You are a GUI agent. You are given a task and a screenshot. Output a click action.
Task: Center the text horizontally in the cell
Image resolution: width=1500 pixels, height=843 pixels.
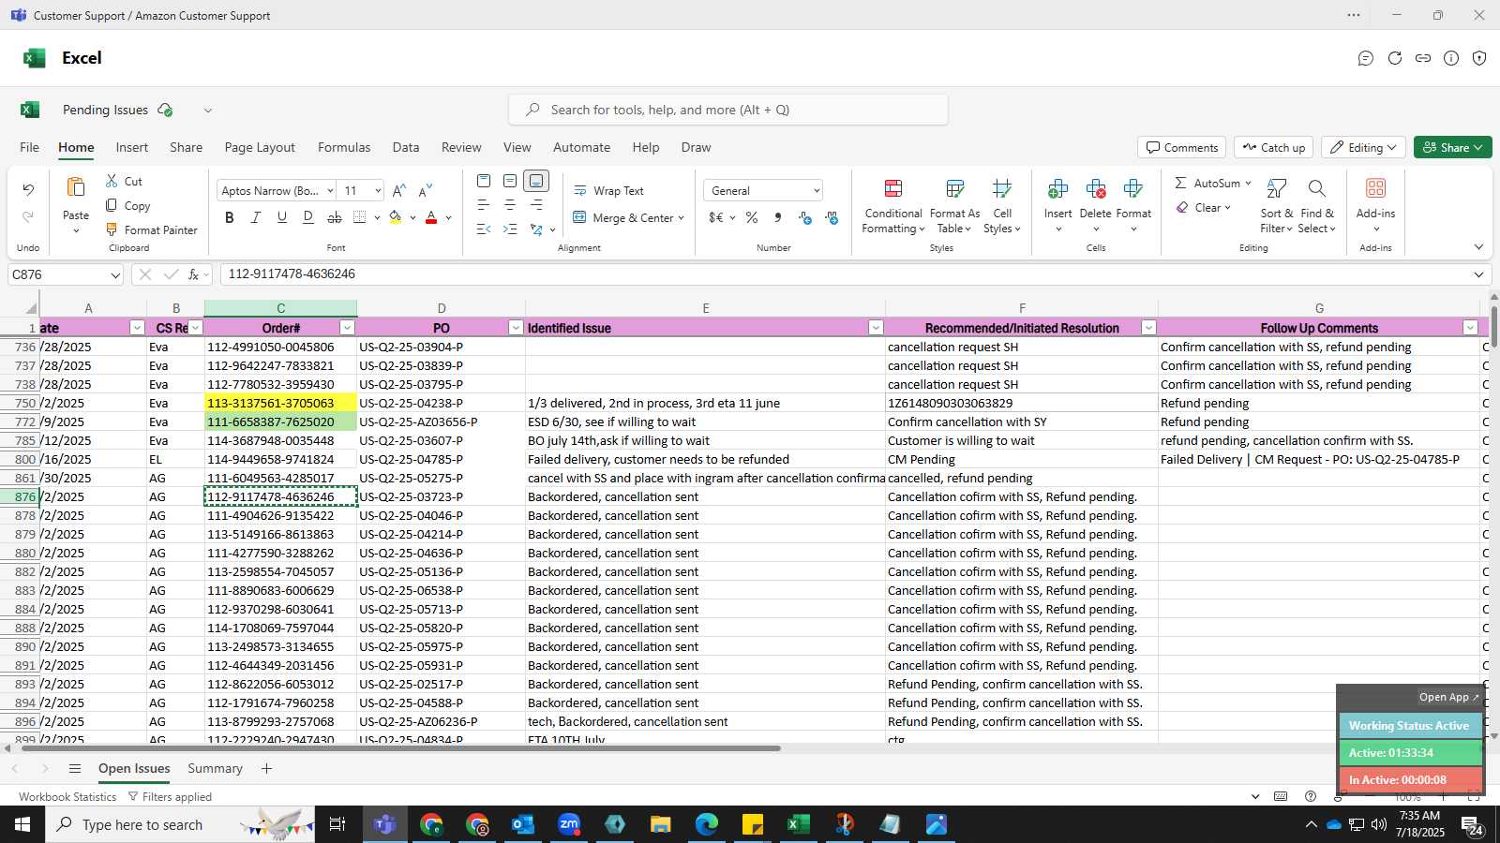[510, 205]
